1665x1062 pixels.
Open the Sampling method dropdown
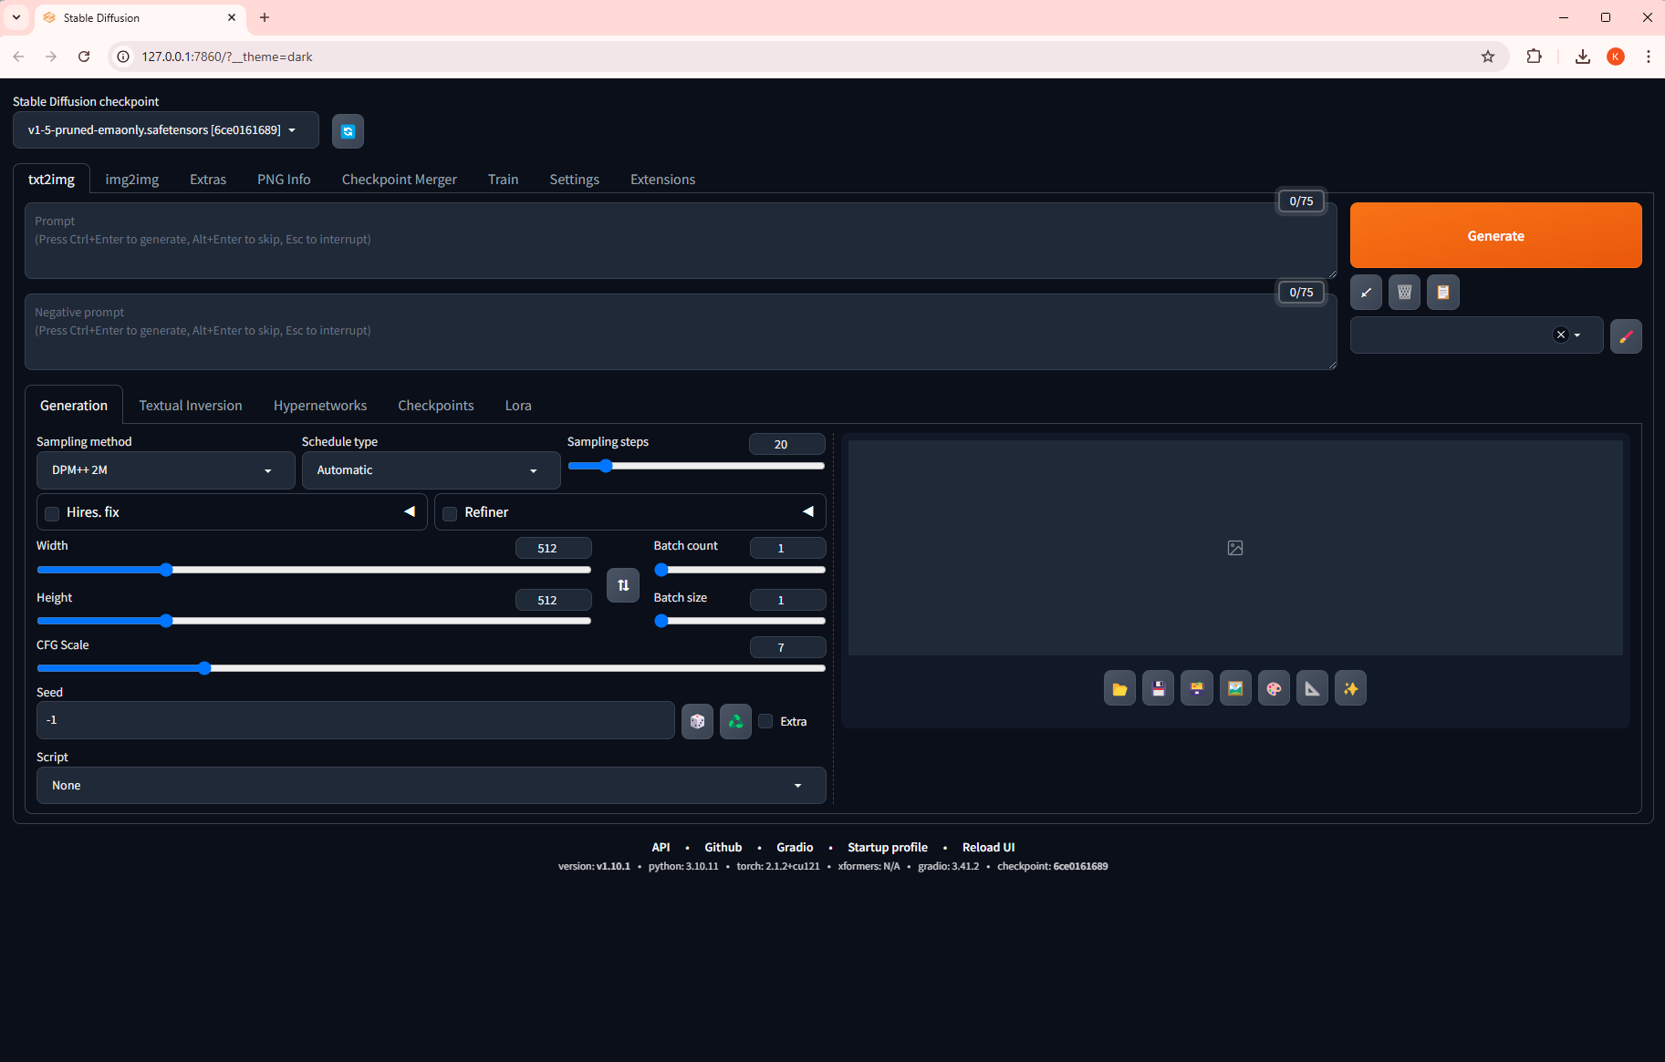pos(165,470)
